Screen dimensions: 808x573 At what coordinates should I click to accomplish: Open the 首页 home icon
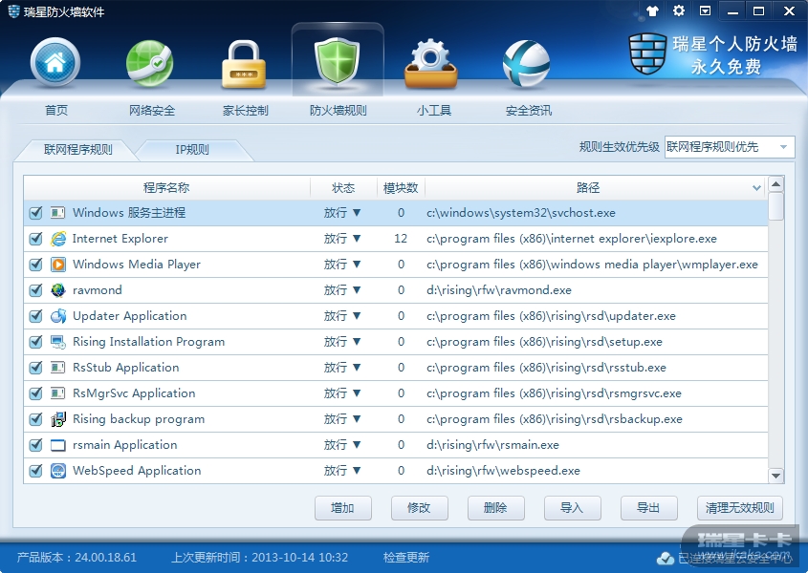pos(55,63)
